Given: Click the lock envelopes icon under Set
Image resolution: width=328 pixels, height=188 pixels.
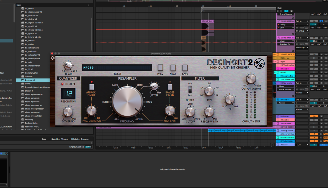Looking at the screenshot, I should tap(292, 11).
